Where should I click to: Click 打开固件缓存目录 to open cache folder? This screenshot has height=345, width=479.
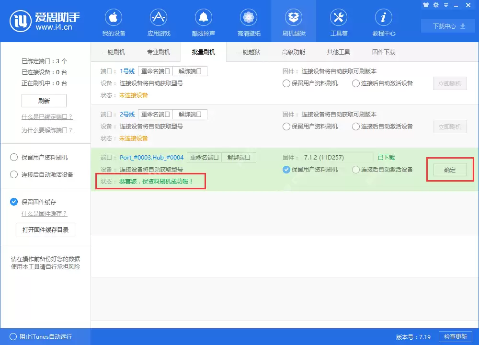coord(46,229)
